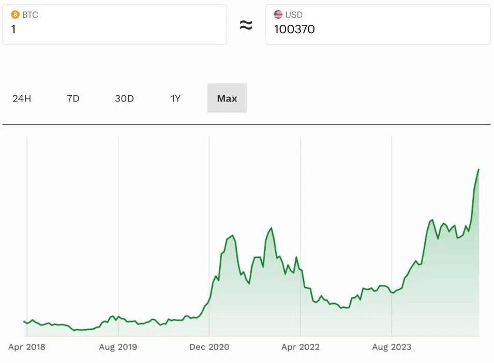Select the Max time range tab

[x=227, y=98]
